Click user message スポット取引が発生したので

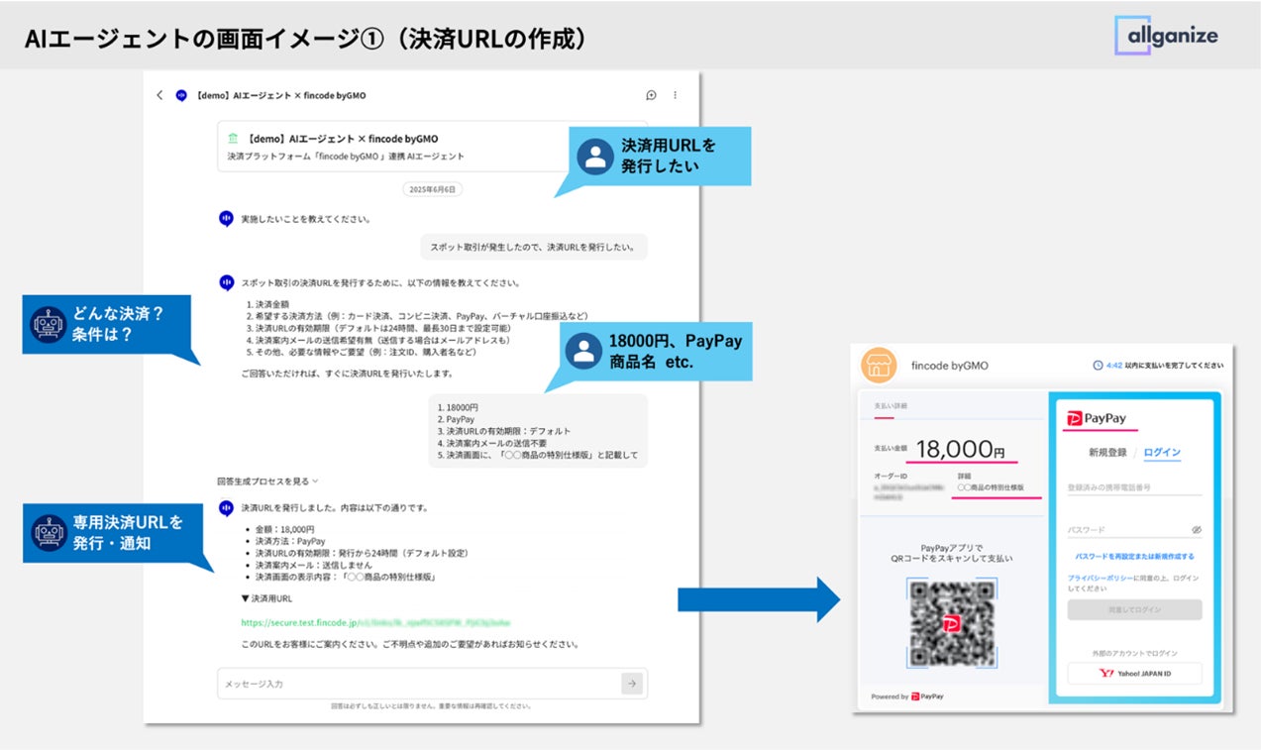coord(535,248)
